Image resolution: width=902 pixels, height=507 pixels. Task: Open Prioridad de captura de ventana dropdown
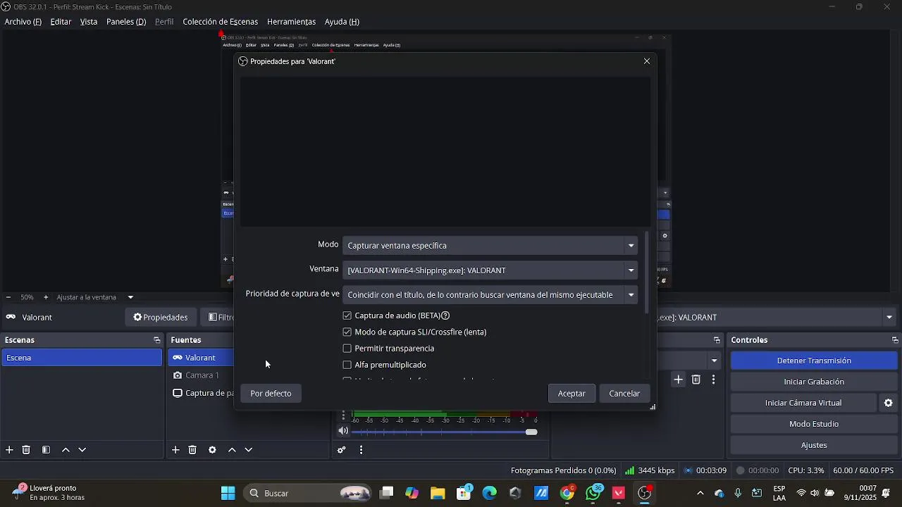pos(490,295)
